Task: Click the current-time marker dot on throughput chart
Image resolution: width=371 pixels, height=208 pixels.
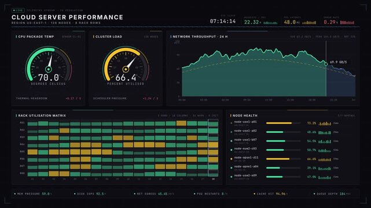Action: pos(326,64)
